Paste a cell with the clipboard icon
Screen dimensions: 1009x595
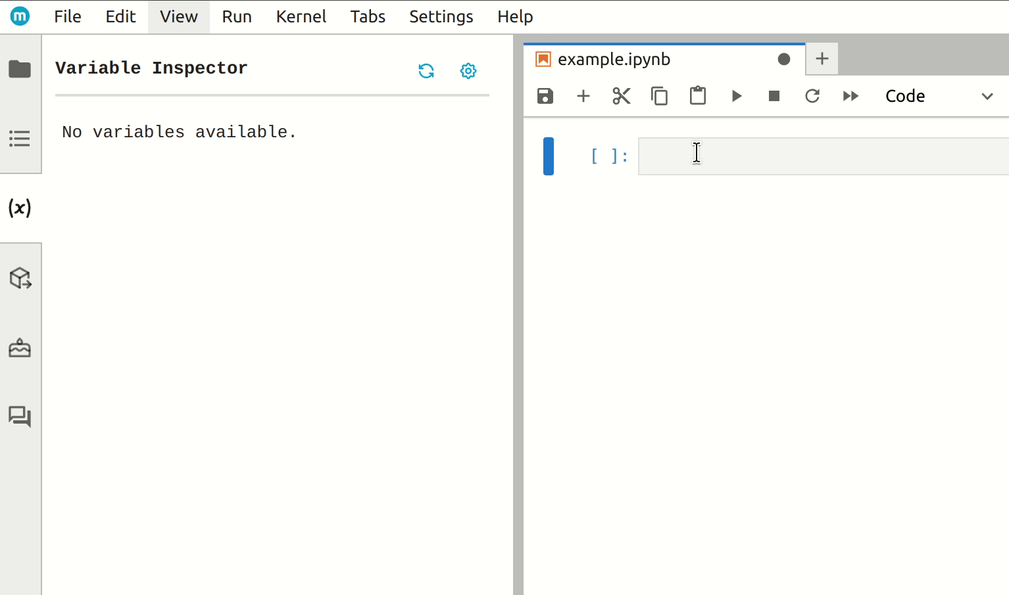click(x=697, y=96)
